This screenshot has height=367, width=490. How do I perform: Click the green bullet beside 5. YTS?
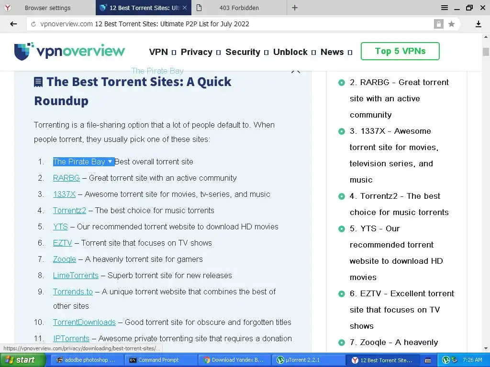(342, 229)
